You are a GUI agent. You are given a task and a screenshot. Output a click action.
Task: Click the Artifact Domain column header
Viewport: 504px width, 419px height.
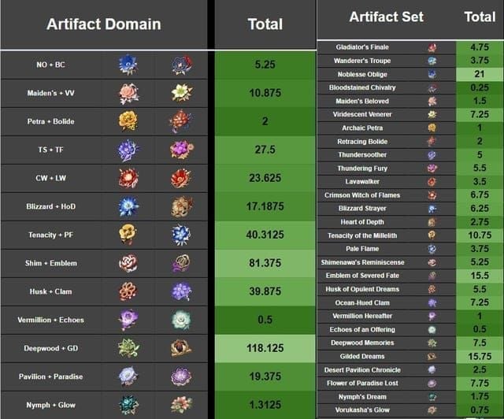(103, 24)
